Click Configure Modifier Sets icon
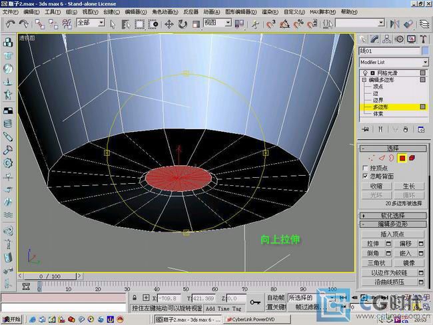 pos(421,129)
